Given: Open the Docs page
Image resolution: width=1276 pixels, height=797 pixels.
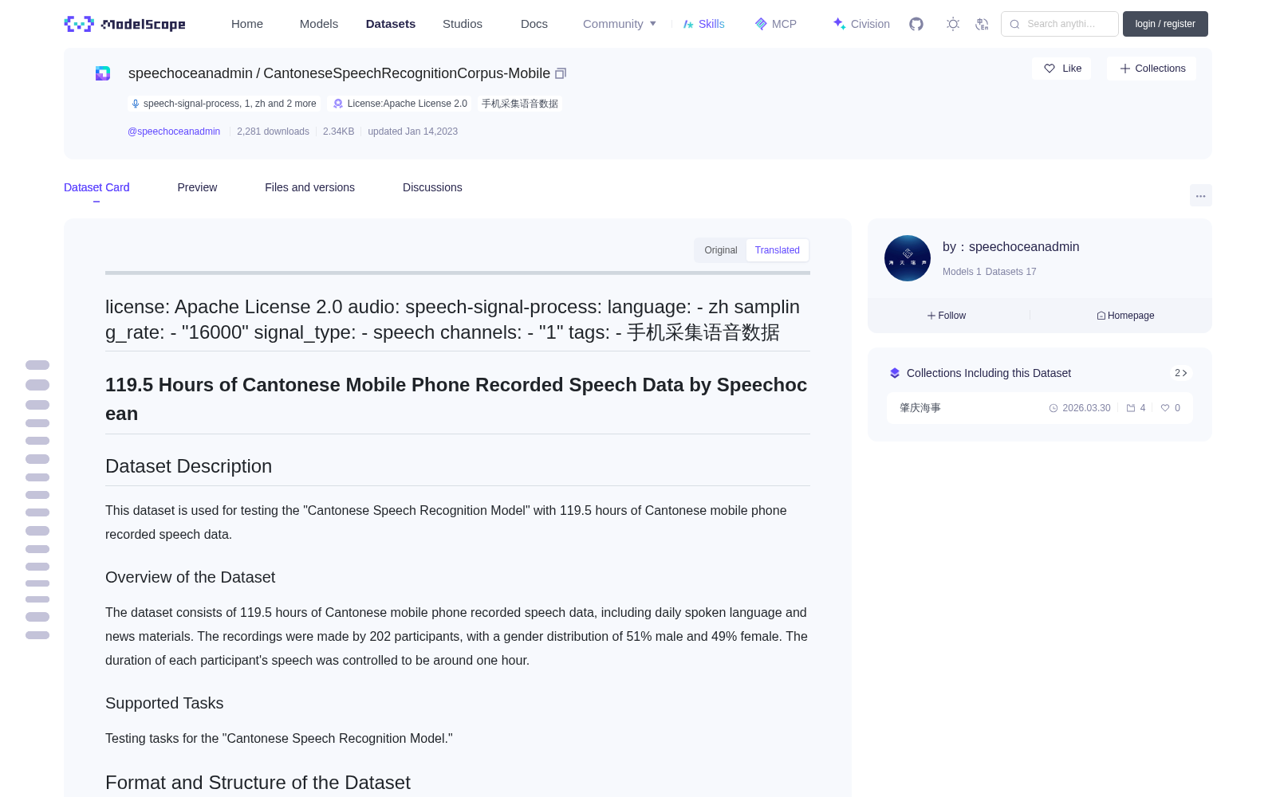Looking at the screenshot, I should pos(534,24).
